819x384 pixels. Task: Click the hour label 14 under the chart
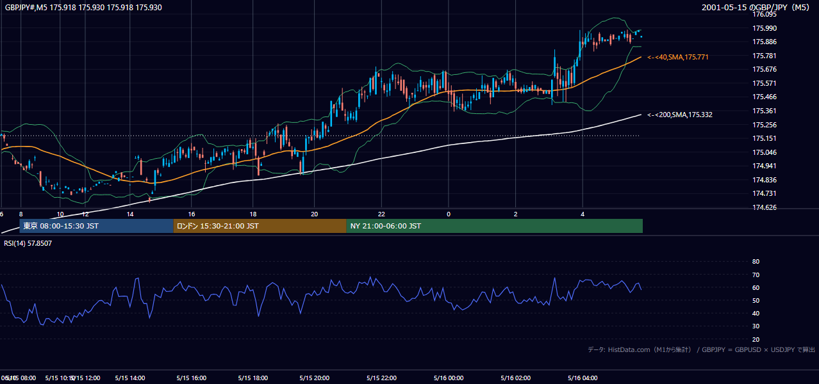pos(130,214)
